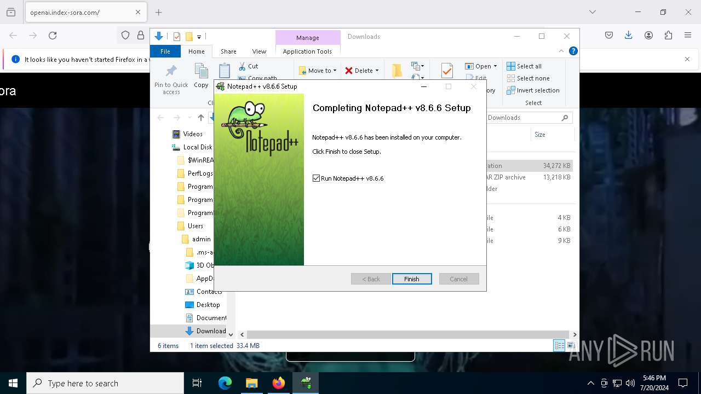The width and height of the screenshot is (701, 394).
Task: Select the Videos tree item
Action: click(x=187, y=134)
